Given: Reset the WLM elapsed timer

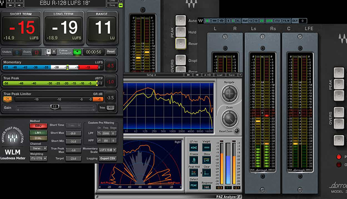Looking at the screenshot, I should point(111,51).
